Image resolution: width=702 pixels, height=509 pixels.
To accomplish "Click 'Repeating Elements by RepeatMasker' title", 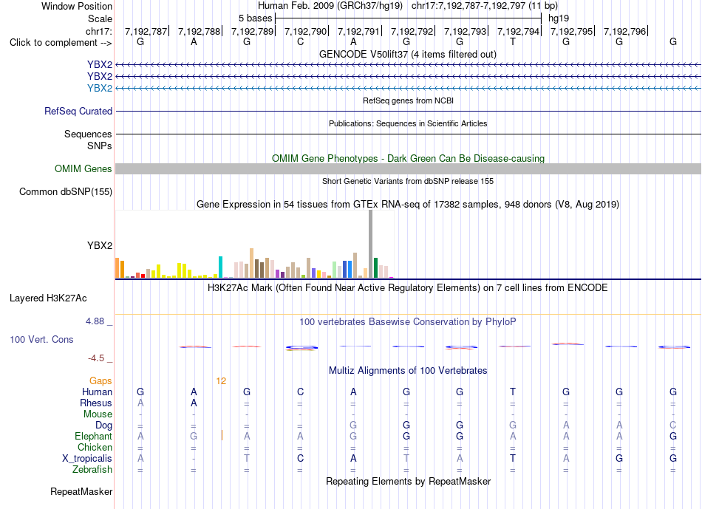I will [408, 481].
